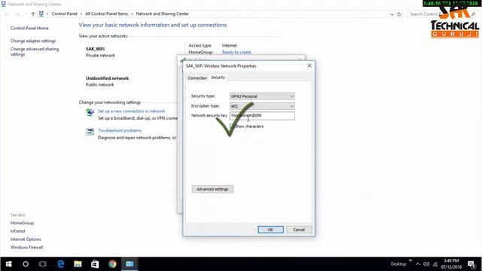Viewport: 482px width, 271px height.
Task: Select the Control Panel taskbar window
Action: point(130,264)
